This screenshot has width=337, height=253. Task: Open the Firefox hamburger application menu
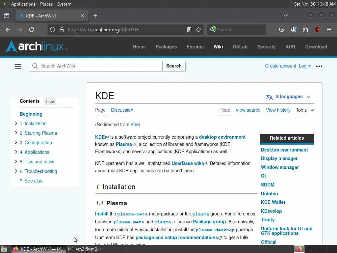(329, 30)
